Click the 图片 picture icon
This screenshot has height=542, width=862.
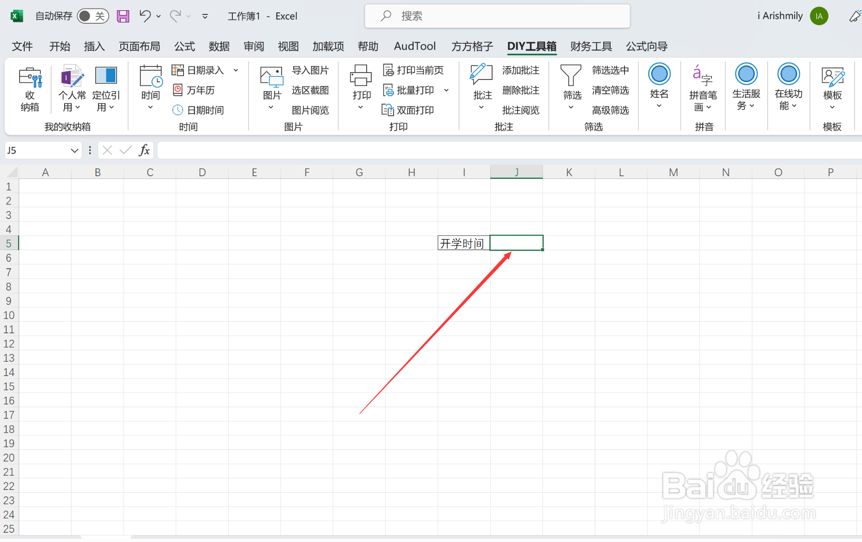point(272,77)
